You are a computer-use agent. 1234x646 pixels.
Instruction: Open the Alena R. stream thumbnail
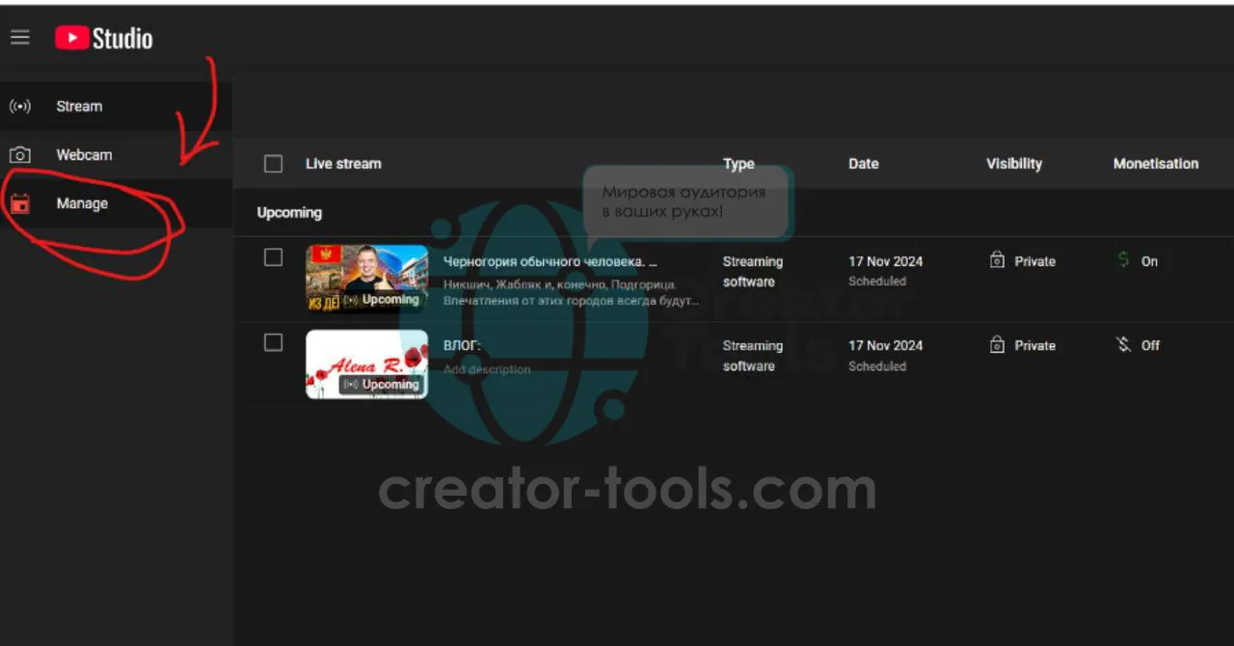coord(367,364)
